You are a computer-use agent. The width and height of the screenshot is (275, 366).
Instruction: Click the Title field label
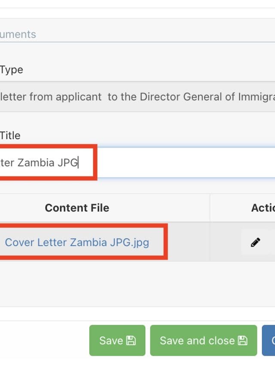pos(10,136)
